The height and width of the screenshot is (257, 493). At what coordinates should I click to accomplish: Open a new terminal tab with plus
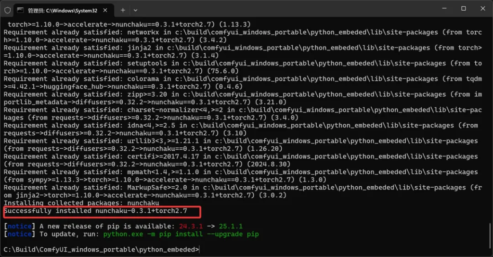(x=123, y=11)
